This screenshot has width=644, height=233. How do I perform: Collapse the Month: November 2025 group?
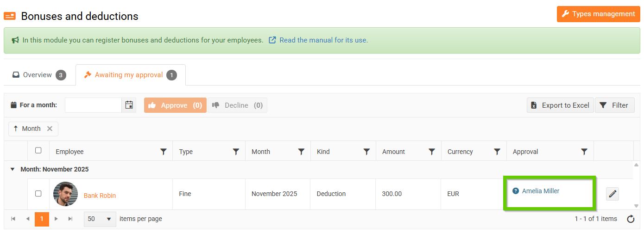(x=13, y=169)
